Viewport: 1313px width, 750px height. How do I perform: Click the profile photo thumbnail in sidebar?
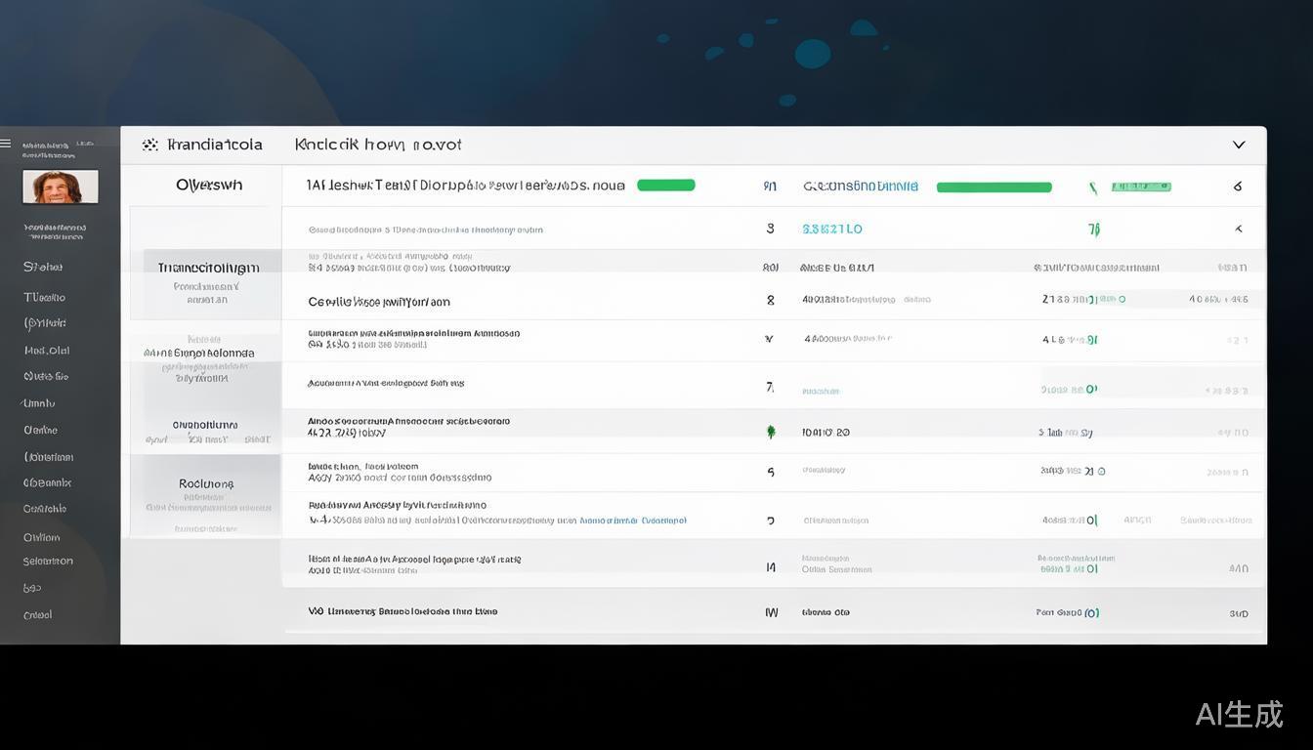61,187
